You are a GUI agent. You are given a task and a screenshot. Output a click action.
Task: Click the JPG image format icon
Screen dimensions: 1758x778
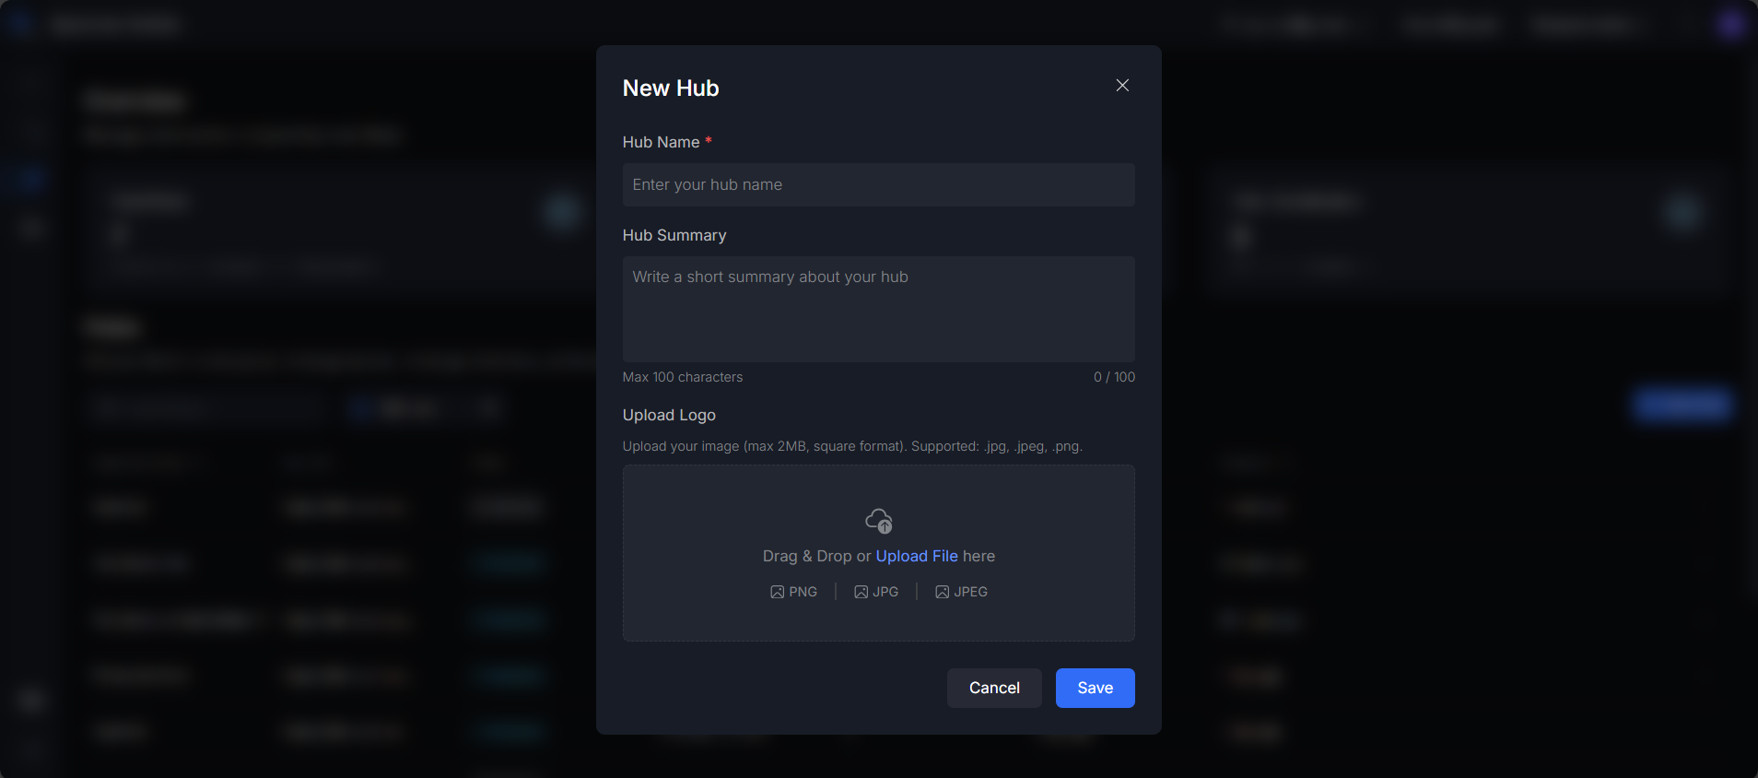coord(861,592)
